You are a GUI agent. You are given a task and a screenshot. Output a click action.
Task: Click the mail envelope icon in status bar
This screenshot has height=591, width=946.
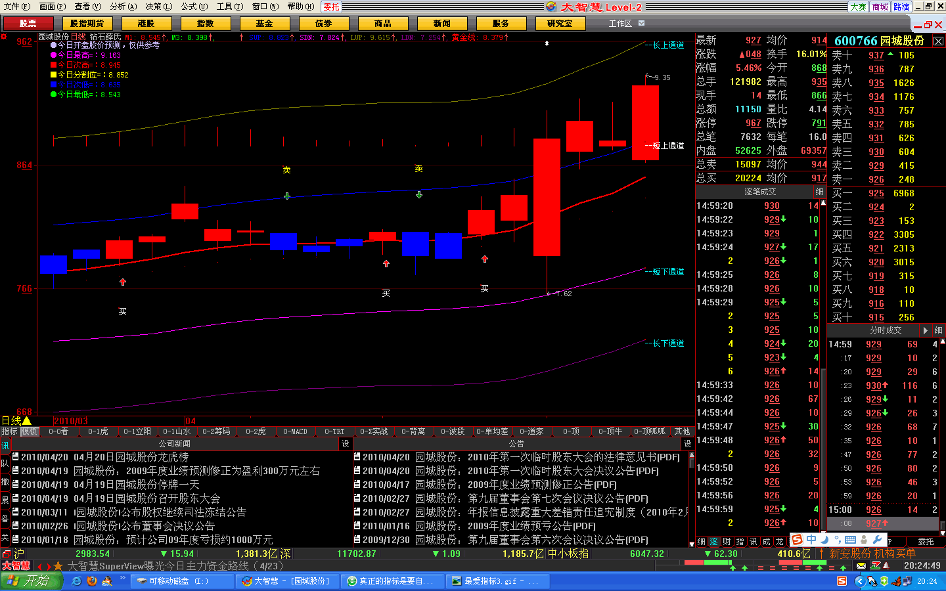click(861, 565)
